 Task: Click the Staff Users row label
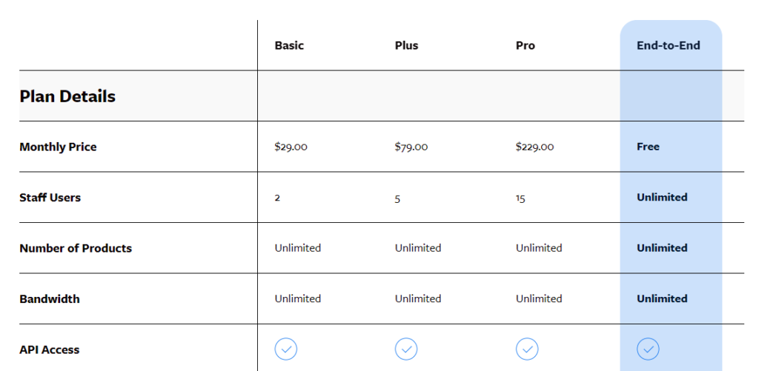point(50,198)
